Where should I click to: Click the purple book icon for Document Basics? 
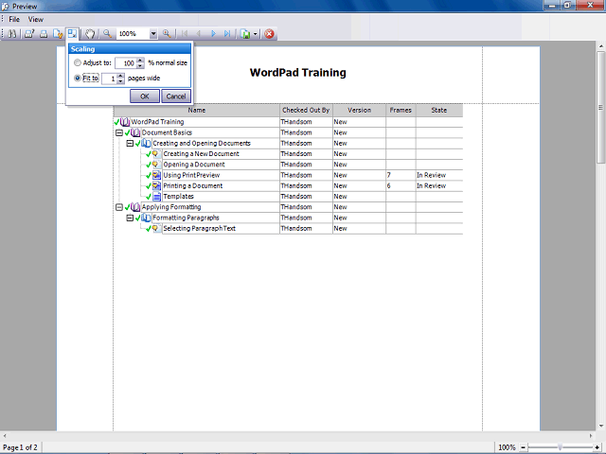(135, 132)
